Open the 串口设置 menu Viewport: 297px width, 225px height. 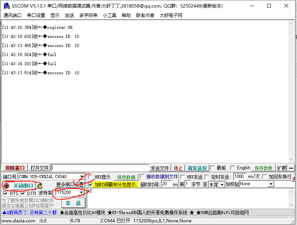tap(36, 15)
